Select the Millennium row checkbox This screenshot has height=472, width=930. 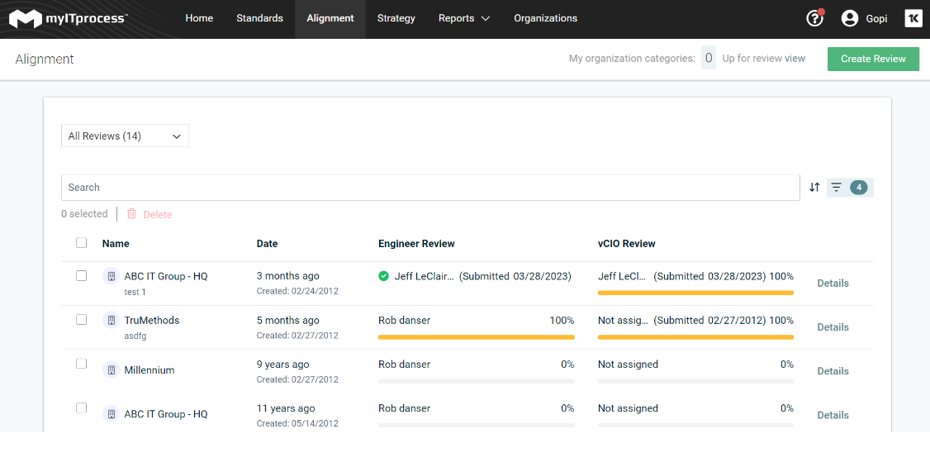[x=81, y=364]
